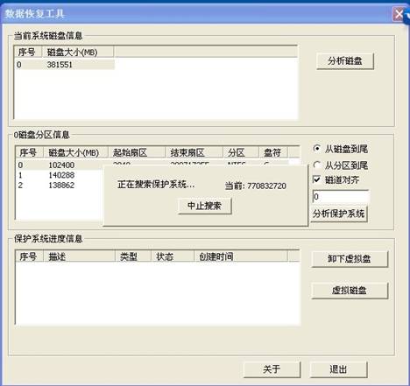This screenshot has width=410, height=386.
Task: Stop the search with 中止搜索
Action: pyautogui.click(x=205, y=206)
